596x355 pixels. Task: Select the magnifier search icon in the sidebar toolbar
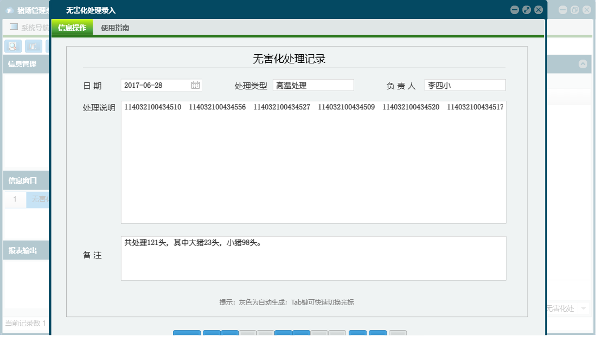pyautogui.click(x=14, y=46)
